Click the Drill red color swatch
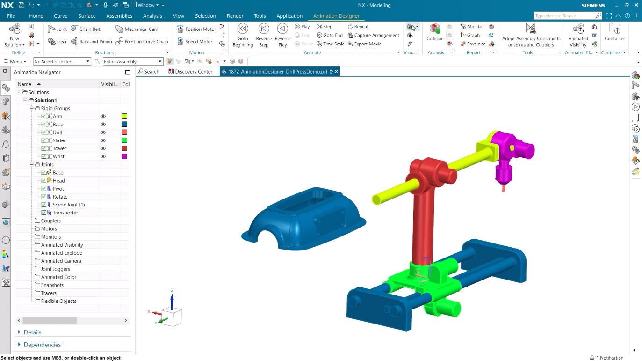The height and width of the screenshot is (361, 642). 124,133
